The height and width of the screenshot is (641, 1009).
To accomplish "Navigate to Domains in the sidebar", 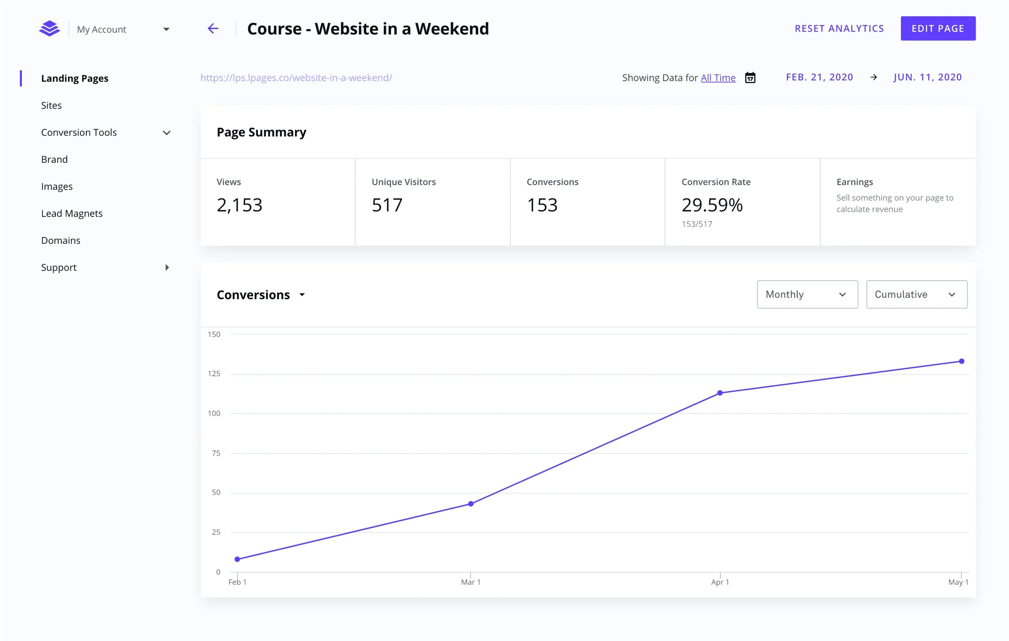I will pyautogui.click(x=60, y=240).
